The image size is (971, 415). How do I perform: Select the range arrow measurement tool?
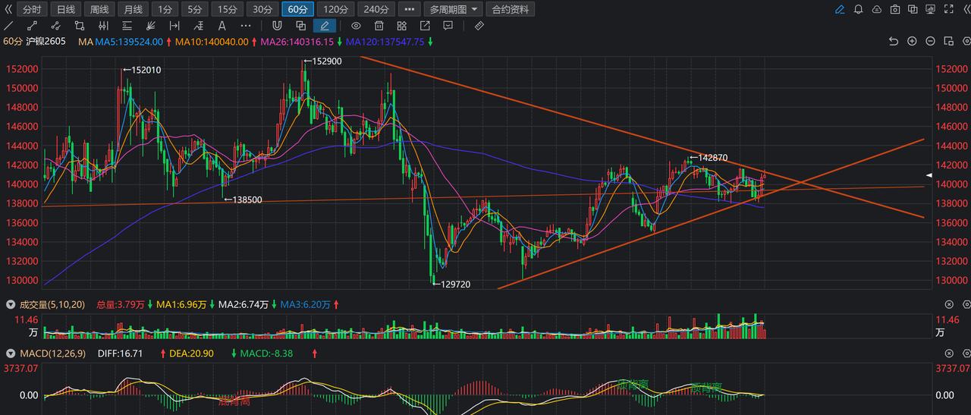174,26
